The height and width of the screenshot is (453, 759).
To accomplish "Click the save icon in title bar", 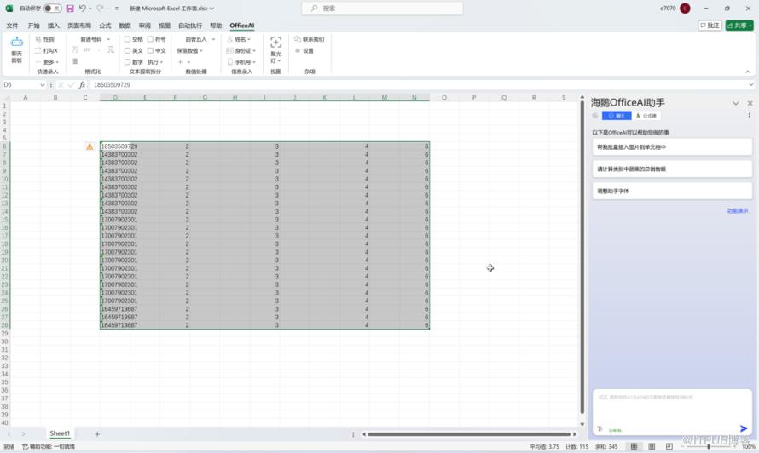I will coord(70,9).
